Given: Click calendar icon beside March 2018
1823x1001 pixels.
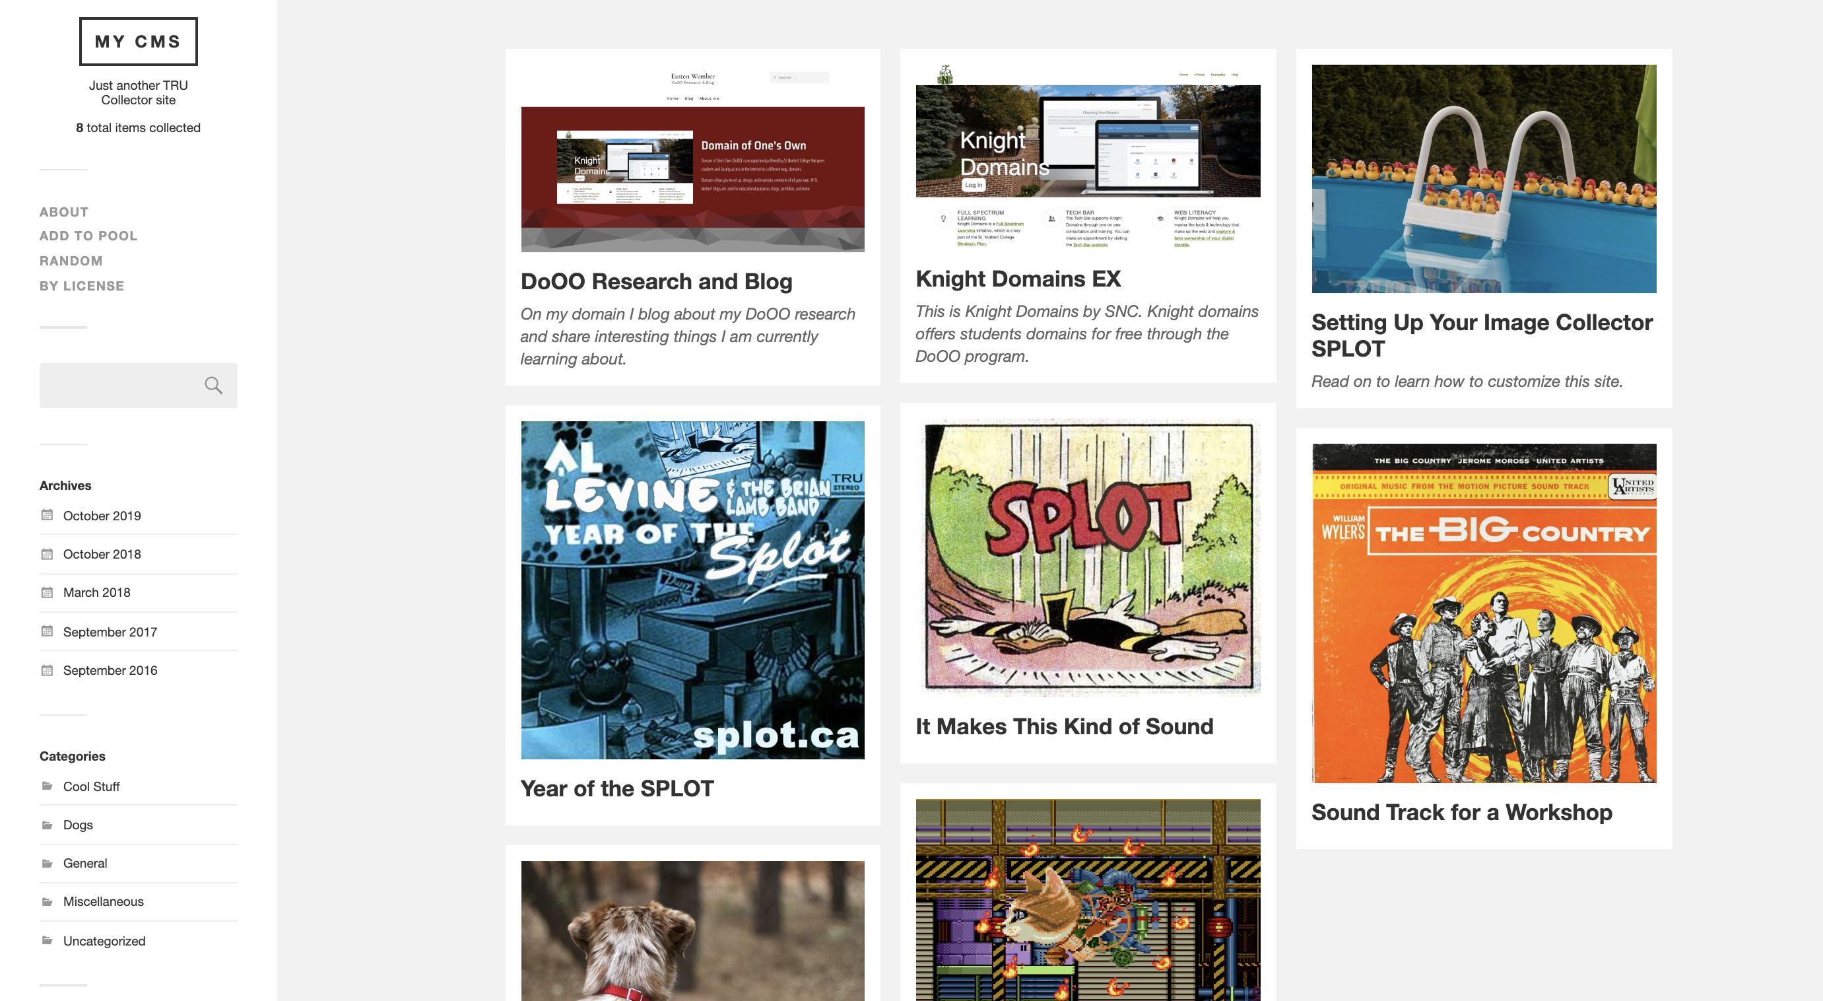Looking at the screenshot, I should pos(48,592).
